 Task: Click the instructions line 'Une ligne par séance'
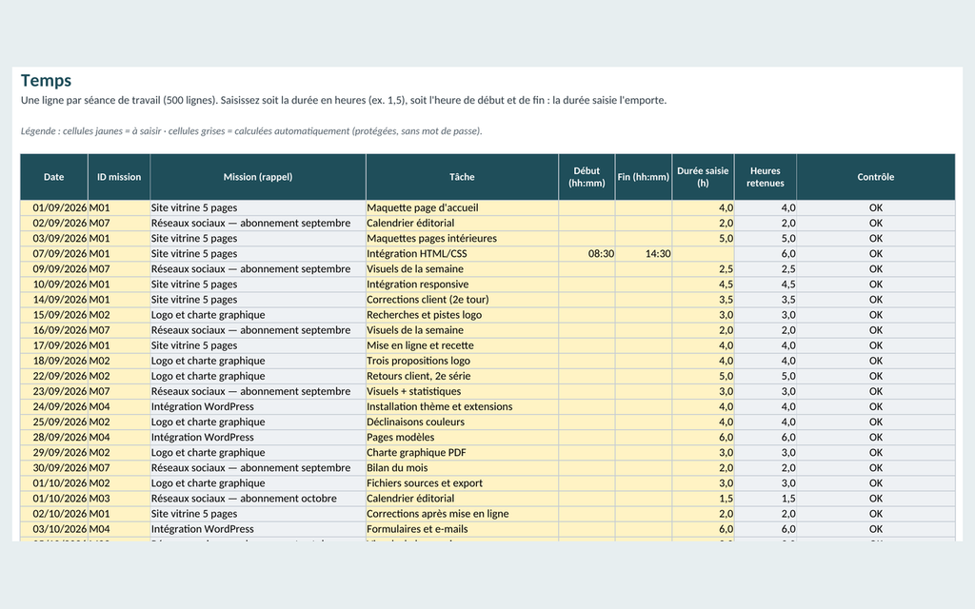click(x=343, y=100)
